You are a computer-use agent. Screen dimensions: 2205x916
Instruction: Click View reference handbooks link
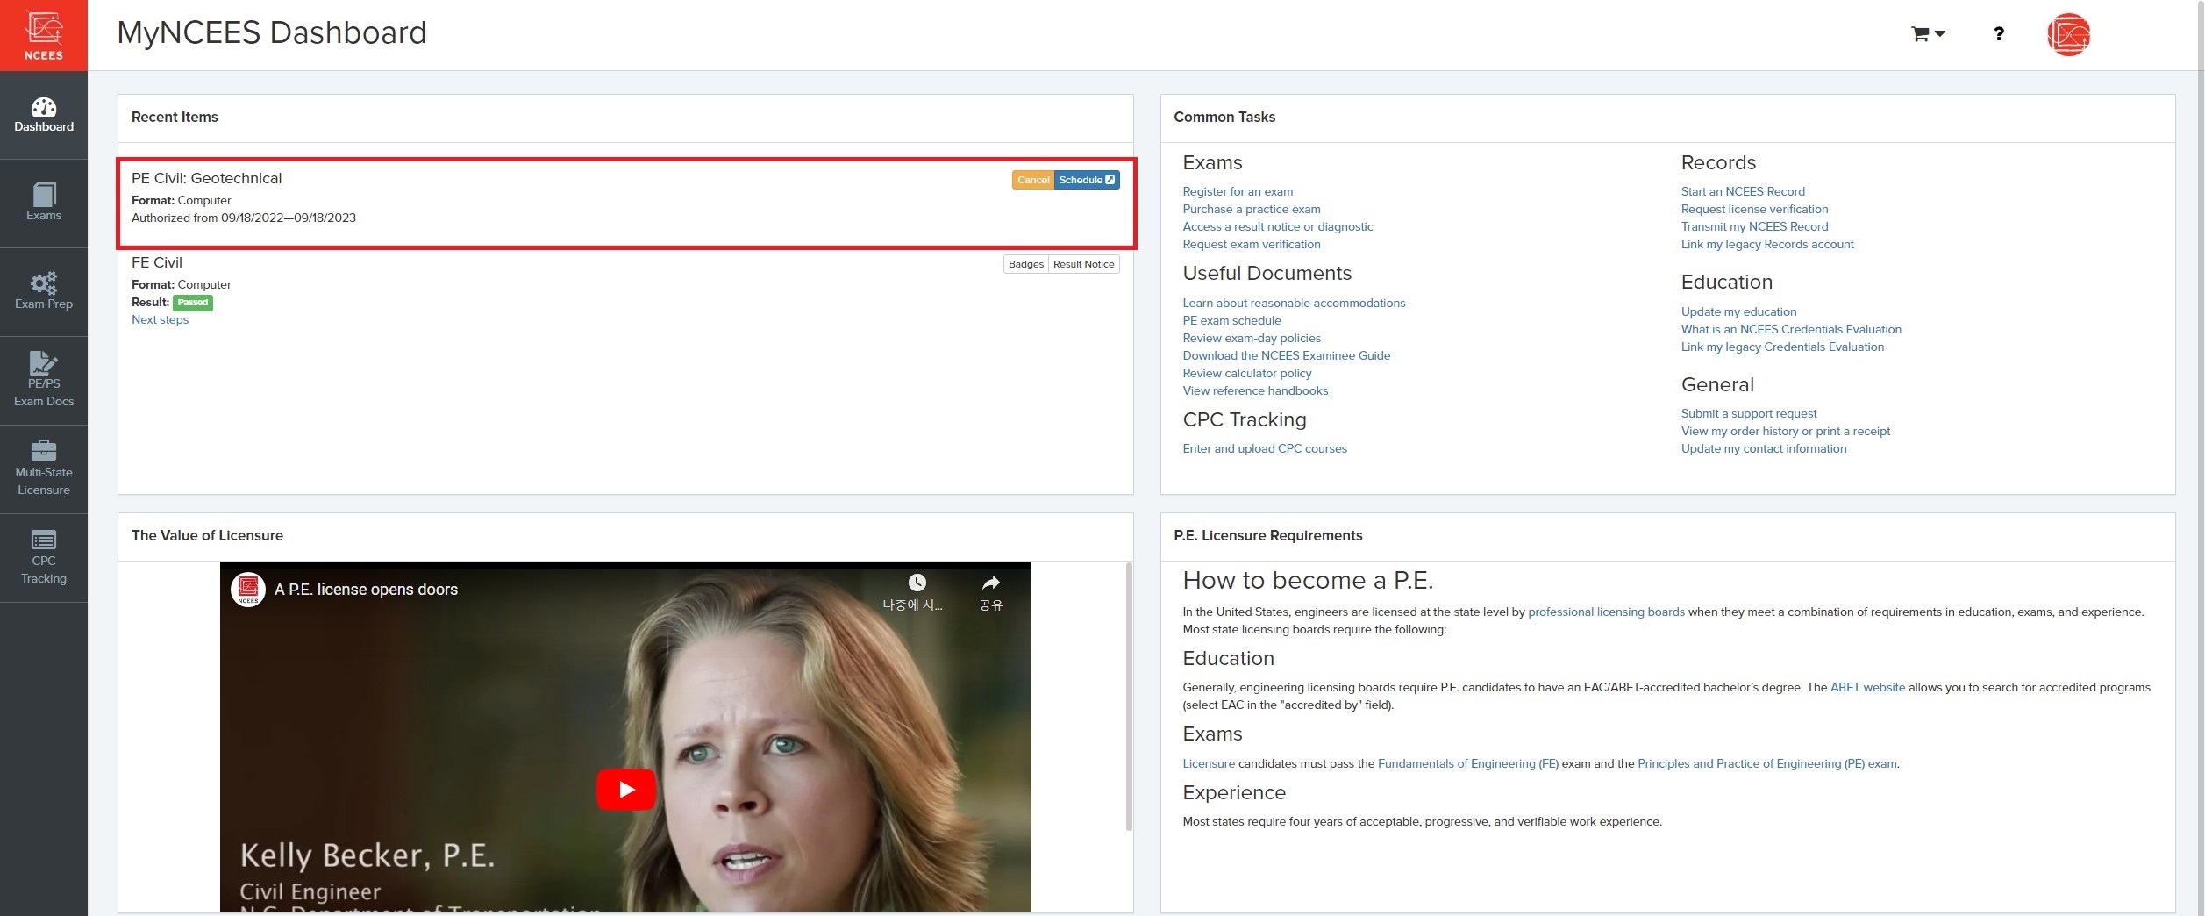1254,390
